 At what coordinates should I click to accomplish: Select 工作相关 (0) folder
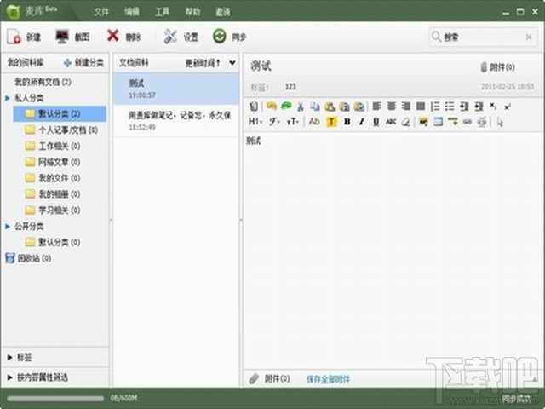[53, 146]
